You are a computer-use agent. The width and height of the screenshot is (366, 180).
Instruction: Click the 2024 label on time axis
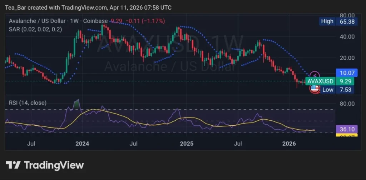[x=82, y=144]
